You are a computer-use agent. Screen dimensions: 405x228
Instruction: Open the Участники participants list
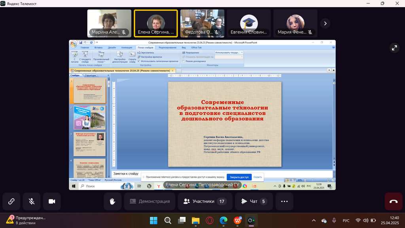point(204,201)
